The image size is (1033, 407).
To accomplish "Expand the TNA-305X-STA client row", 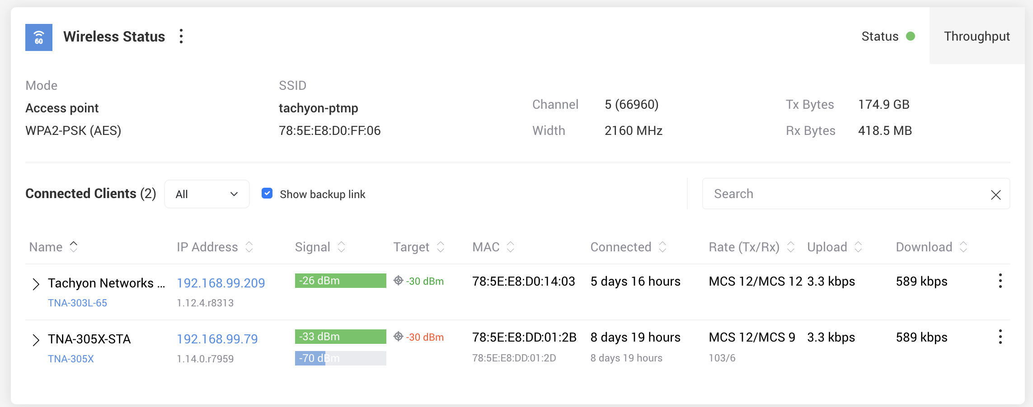I will [x=36, y=340].
